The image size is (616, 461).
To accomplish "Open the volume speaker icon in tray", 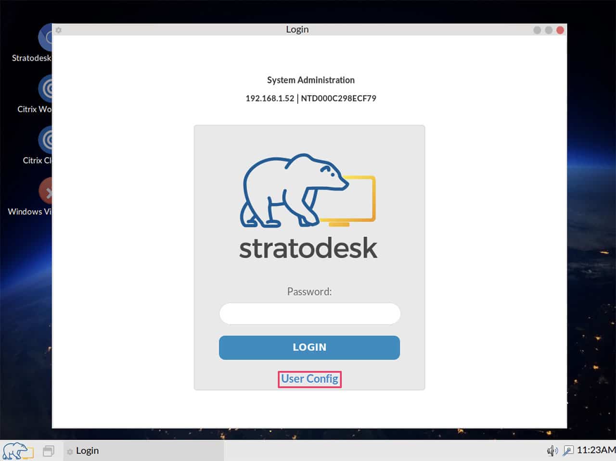I will click(x=552, y=450).
